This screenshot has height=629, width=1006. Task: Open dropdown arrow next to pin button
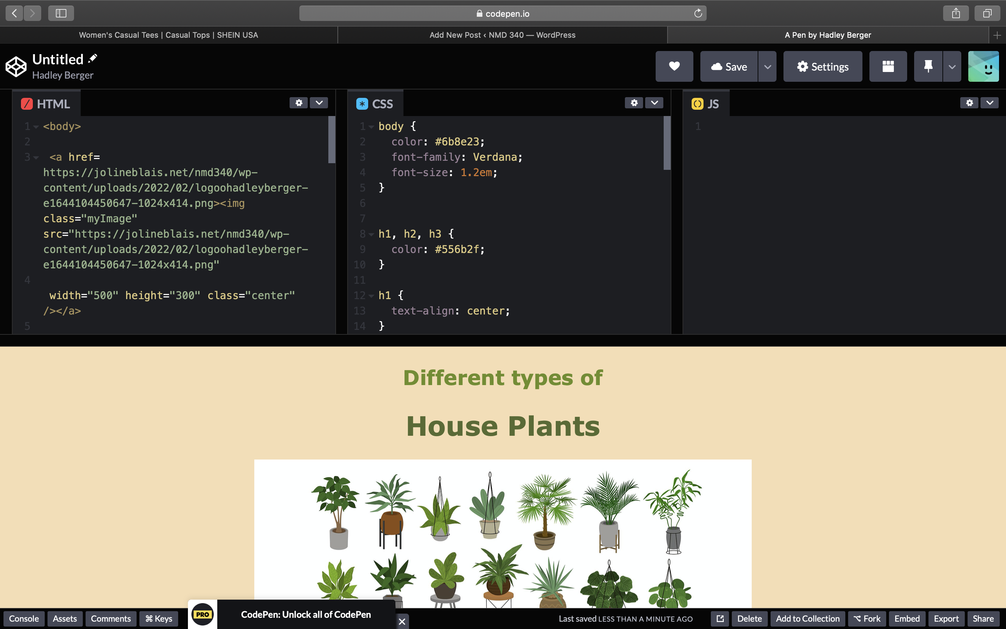click(x=952, y=66)
